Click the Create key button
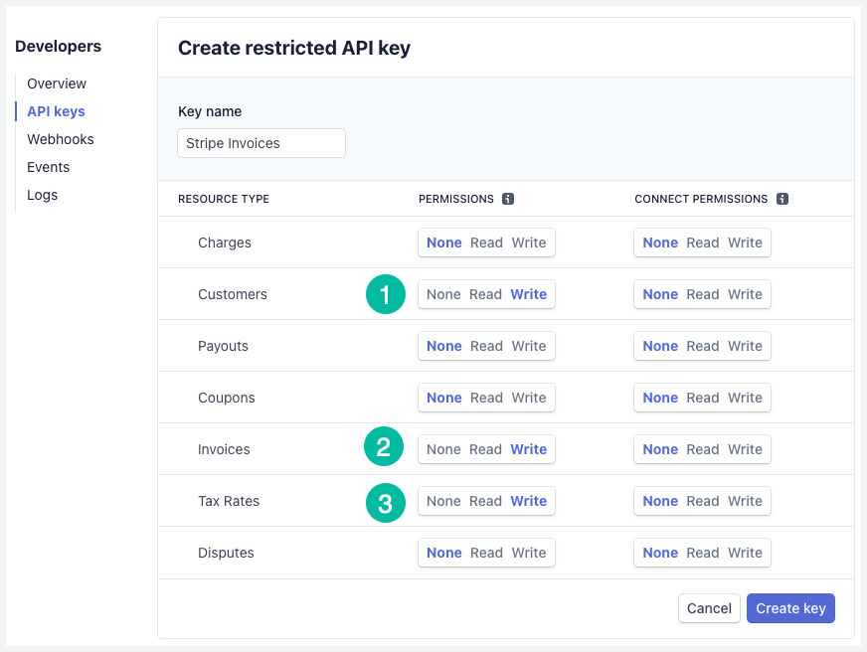The image size is (867, 652). click(x=790, y=608)
